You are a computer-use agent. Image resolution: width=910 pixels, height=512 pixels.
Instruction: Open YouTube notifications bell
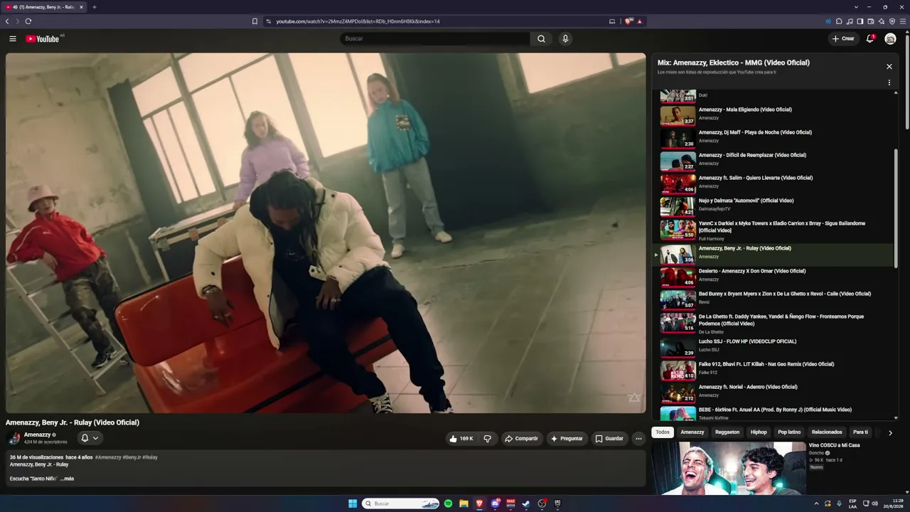click(x=870, y=38)
